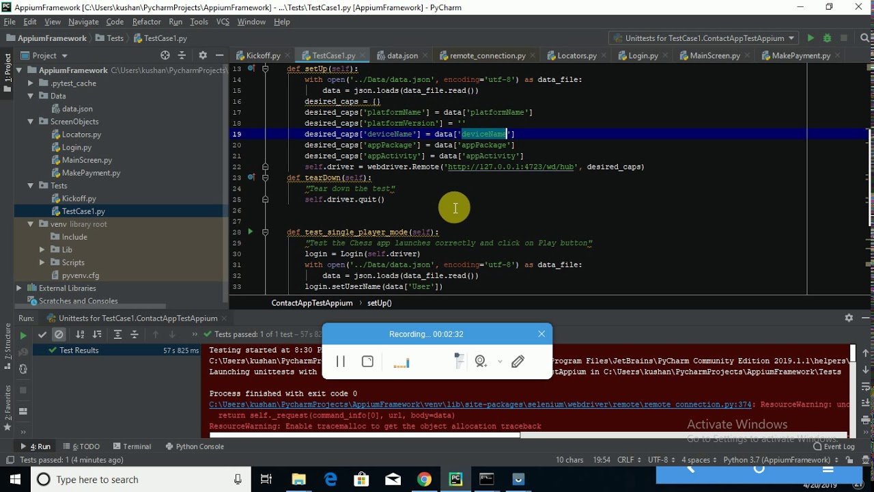Click audio level indicator in recorder
Screen dimensions: 874x492
click(401, 363)
